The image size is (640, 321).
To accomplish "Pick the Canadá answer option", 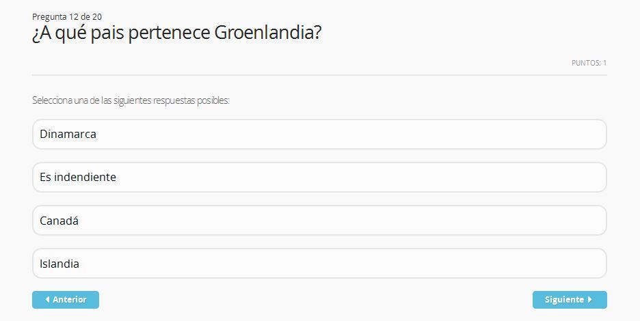I will [319, 221].
